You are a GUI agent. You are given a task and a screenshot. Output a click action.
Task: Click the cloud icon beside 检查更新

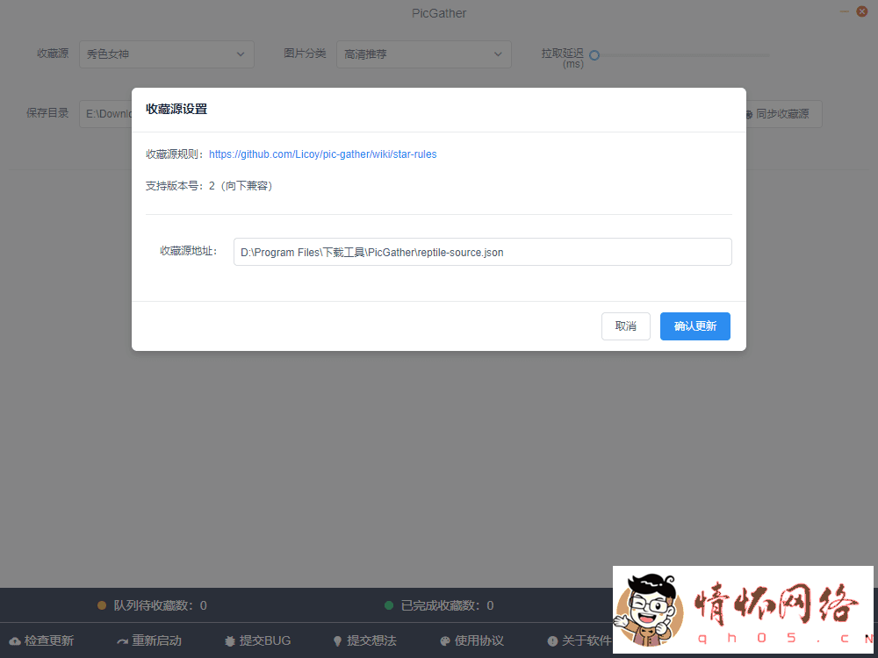point(15,641)
